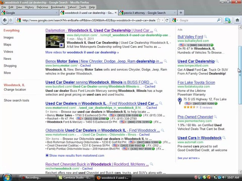Filter results by Videos
Screen dimensions: 242x181
click(x=8, y=52)
